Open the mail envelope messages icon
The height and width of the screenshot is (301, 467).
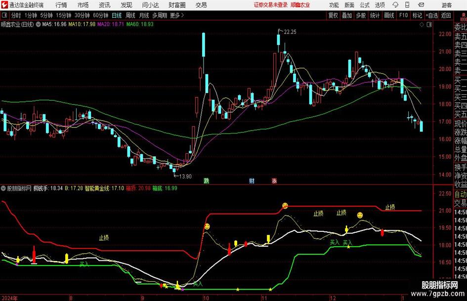point(421,5)
